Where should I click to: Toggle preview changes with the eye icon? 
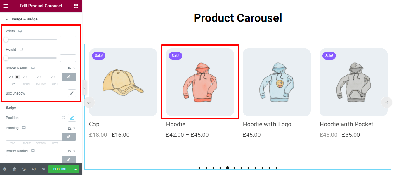point(43,169)
